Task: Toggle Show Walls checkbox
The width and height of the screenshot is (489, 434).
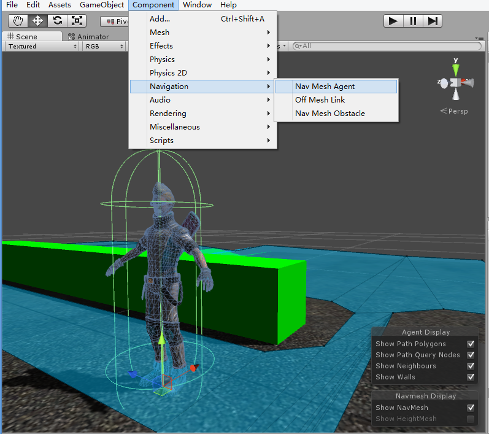Action: click(x=471, y=377)
